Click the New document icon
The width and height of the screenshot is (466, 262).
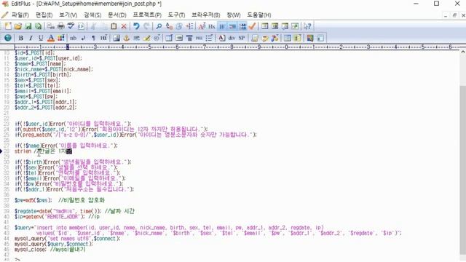[8, 26]
